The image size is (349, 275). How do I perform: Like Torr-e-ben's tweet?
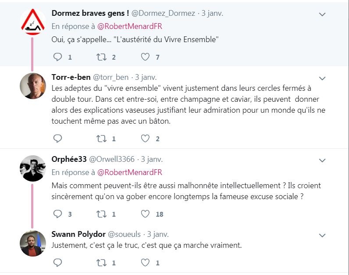pyautogui.click(x=145, y=139)
